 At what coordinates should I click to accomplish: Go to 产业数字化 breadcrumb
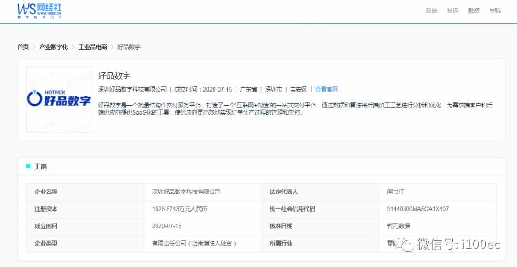[54, 47]
